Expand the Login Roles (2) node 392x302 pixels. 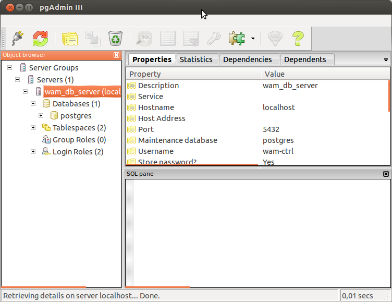pos(33,152)
